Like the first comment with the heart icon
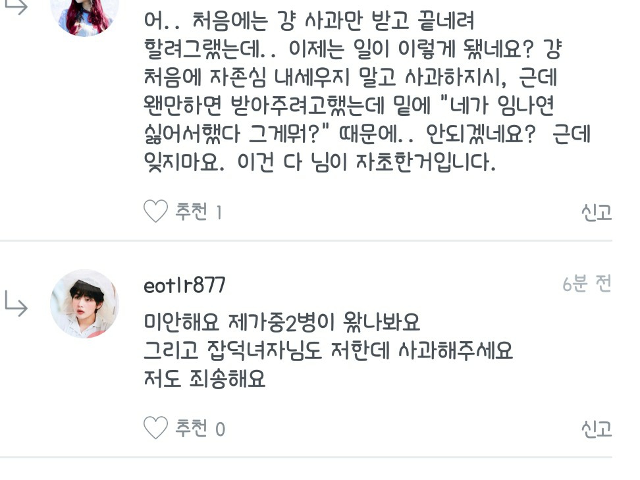The height and width of the screenshot is (480, 640). 155,212
